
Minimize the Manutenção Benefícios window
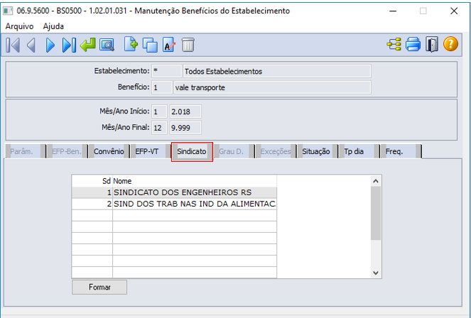(393, 11)
